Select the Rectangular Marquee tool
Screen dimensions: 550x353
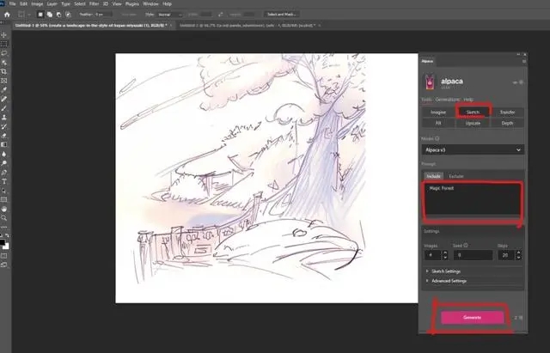3,44
